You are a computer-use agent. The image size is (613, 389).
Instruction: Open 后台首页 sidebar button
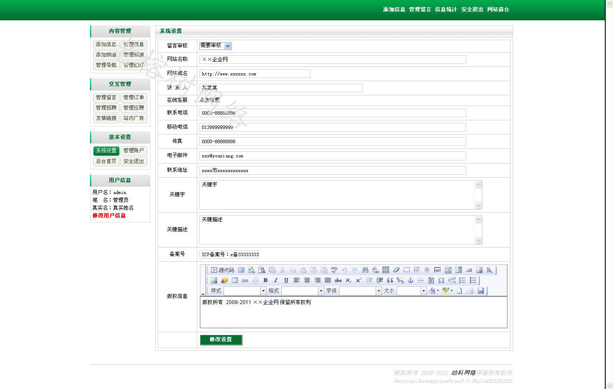point(106,161)
